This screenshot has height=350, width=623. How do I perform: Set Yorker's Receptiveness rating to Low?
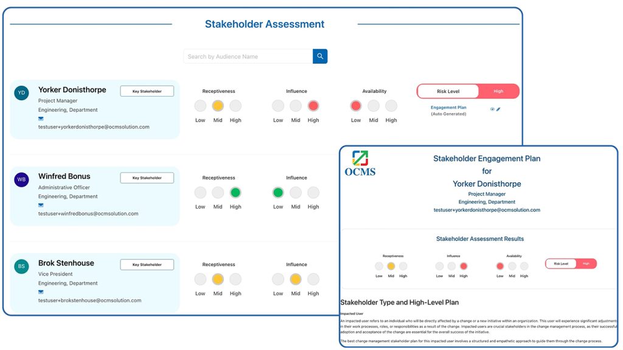coord(200,105)
